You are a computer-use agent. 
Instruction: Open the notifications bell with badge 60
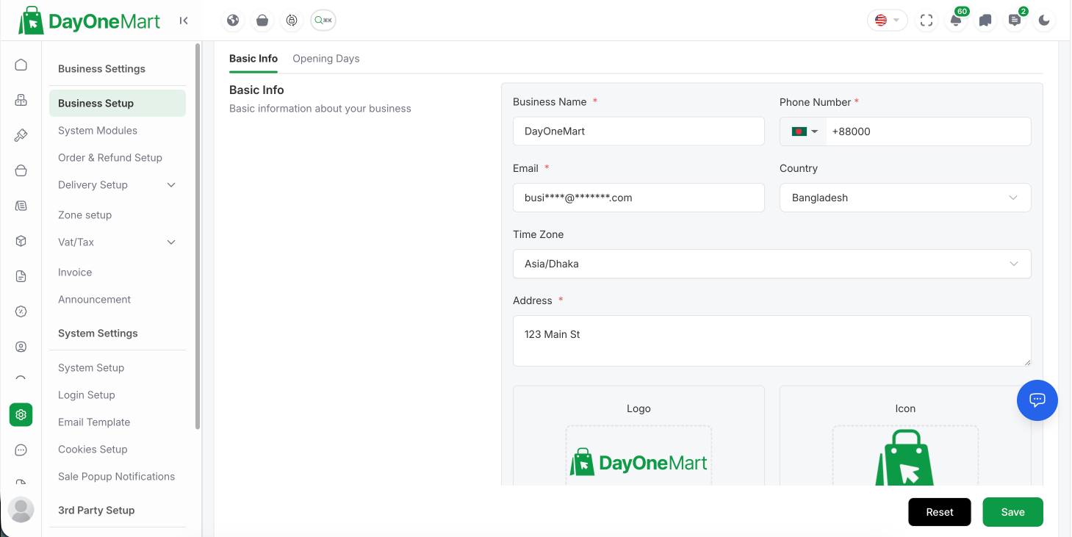[x=956, y=21]
